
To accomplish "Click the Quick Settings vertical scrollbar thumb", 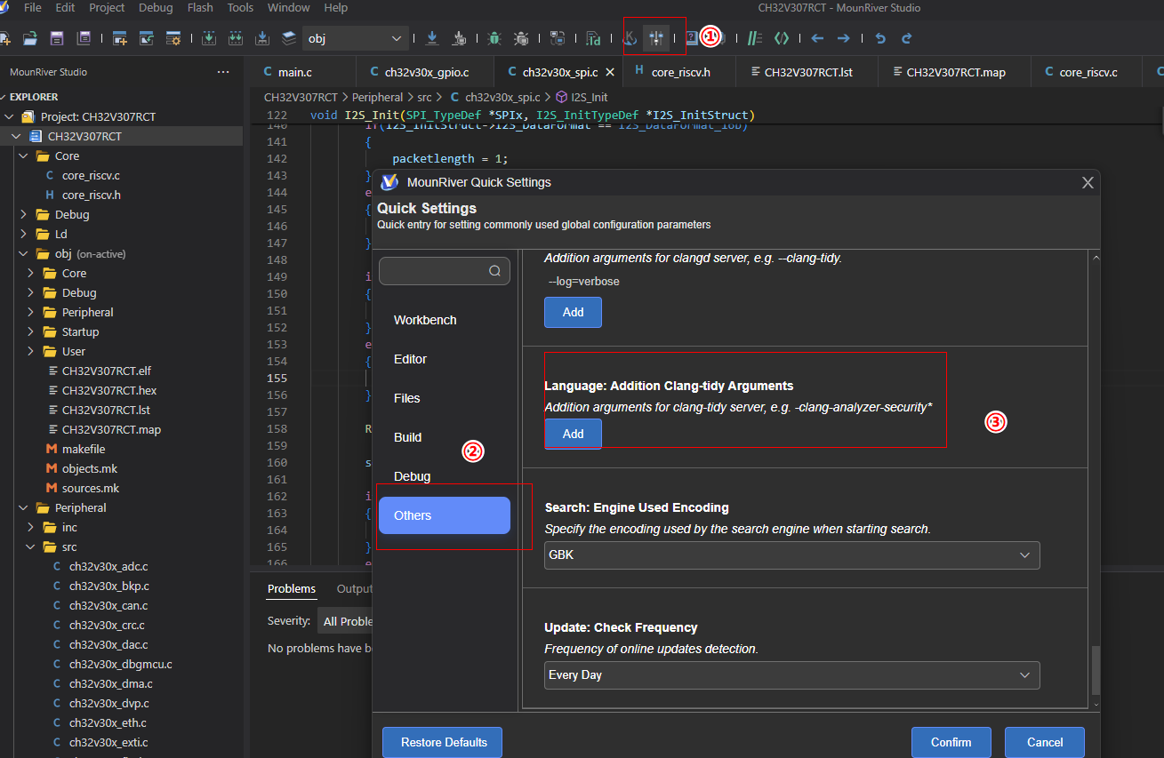I will point(1096,671).
